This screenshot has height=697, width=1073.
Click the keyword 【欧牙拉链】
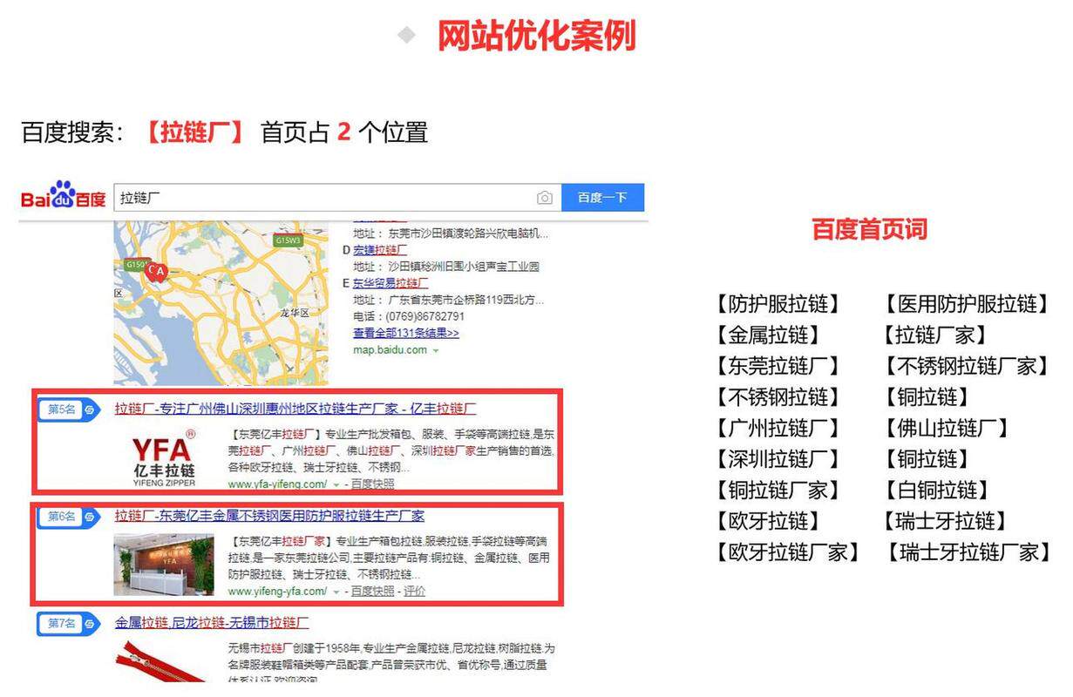pyautogui.click(x=768, y=521)
